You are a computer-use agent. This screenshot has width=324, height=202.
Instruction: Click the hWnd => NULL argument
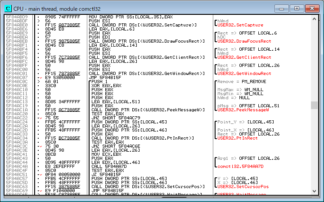pos(234,98)
